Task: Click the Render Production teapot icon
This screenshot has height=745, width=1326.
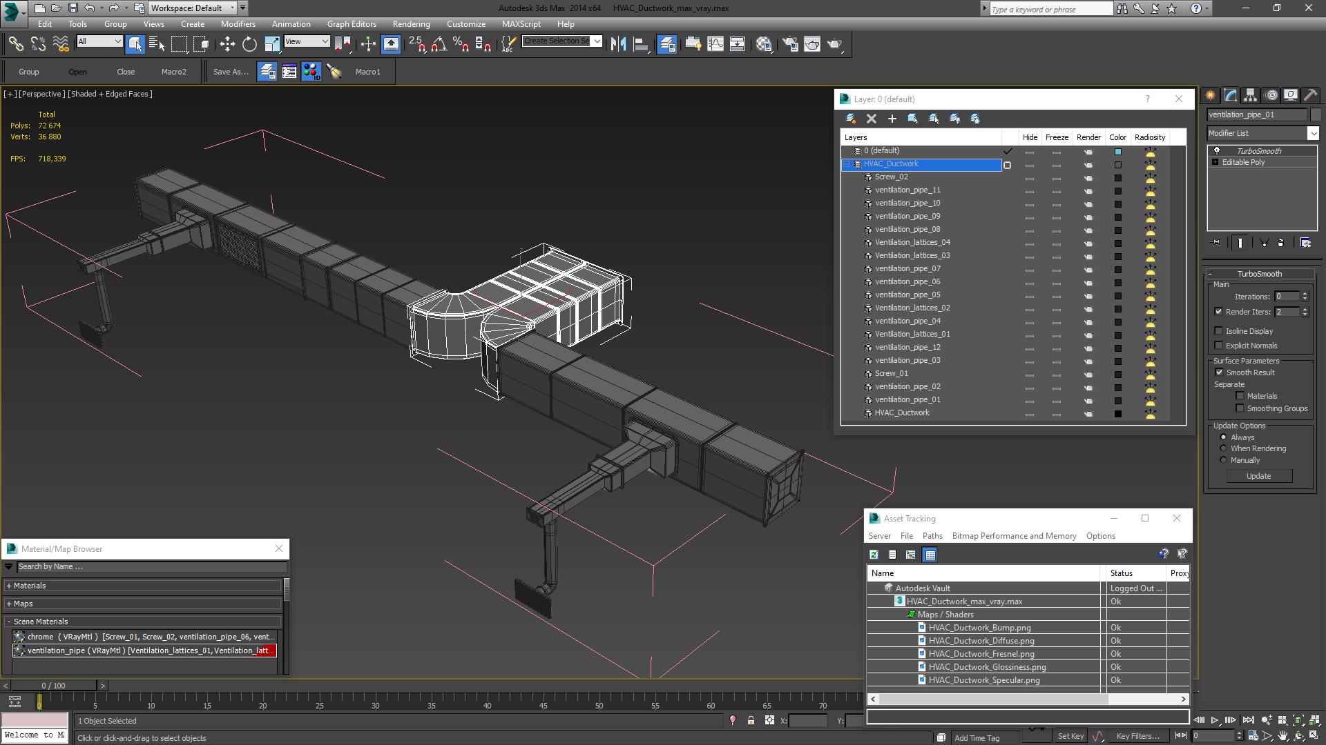Action: [834, 44]
